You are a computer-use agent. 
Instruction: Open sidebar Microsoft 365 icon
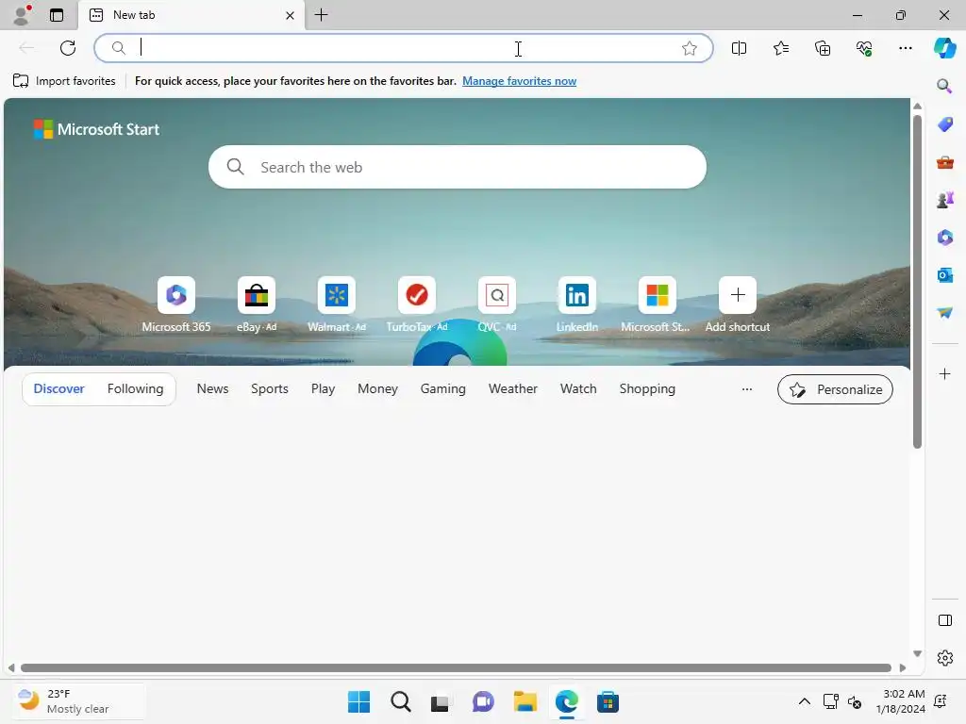point(944,238)
